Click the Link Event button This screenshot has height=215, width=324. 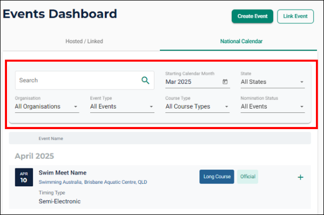(x=295, y=16)
